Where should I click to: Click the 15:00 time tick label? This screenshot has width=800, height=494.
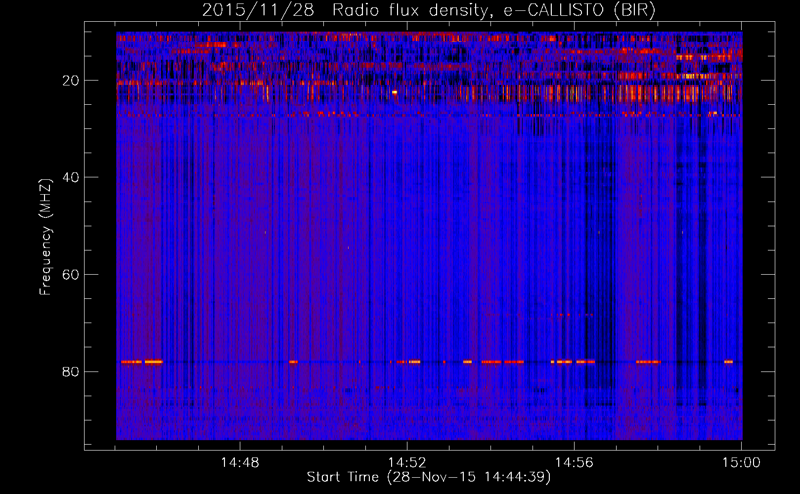[741, 463]
